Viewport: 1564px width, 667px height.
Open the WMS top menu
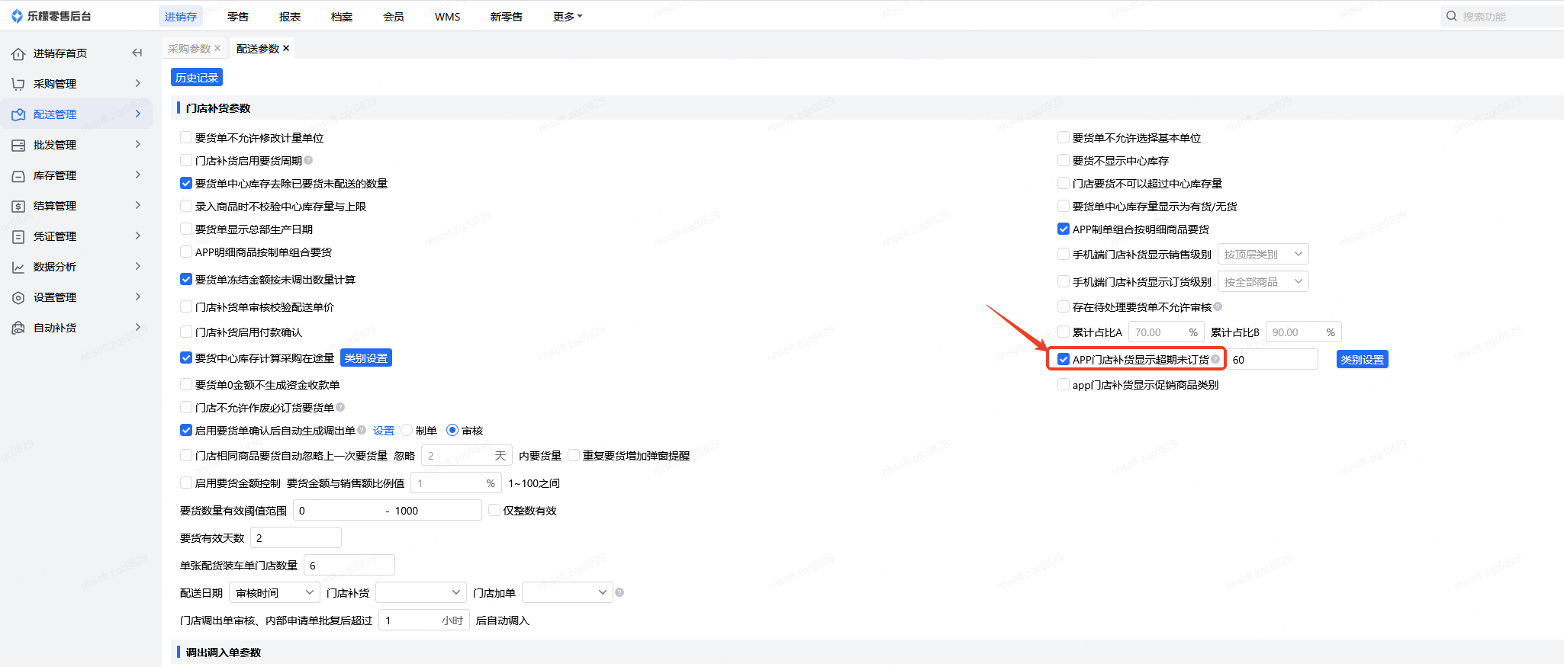click(447, 16)
